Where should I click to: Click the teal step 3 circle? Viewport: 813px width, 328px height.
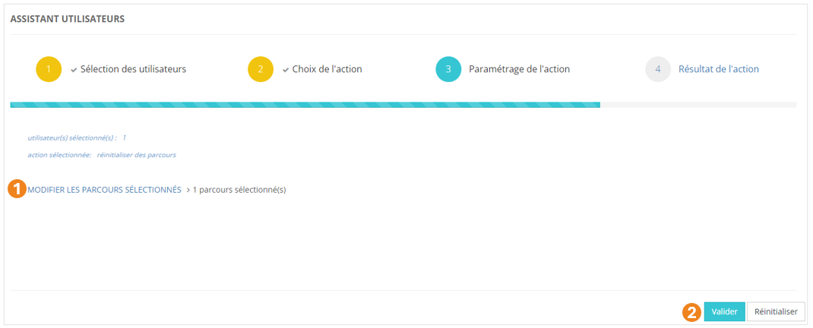[448, 69]
